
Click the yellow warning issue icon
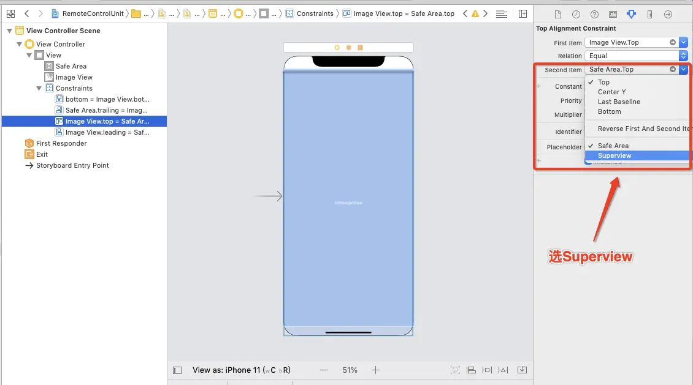[x=475, y=13]
